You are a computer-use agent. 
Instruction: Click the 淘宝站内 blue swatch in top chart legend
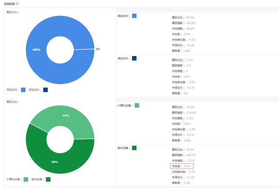(23, 90)
